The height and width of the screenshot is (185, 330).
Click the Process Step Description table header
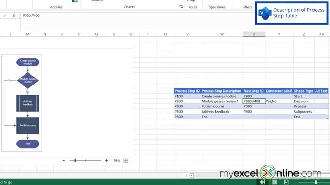pos(221,91)
